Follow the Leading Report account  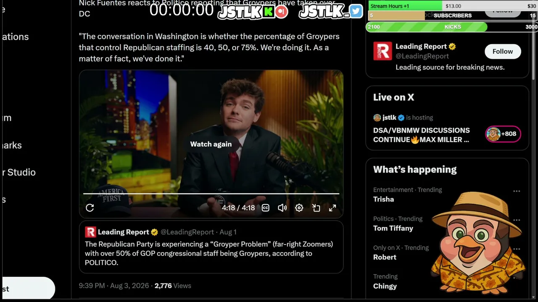click(x=503, y=51)
